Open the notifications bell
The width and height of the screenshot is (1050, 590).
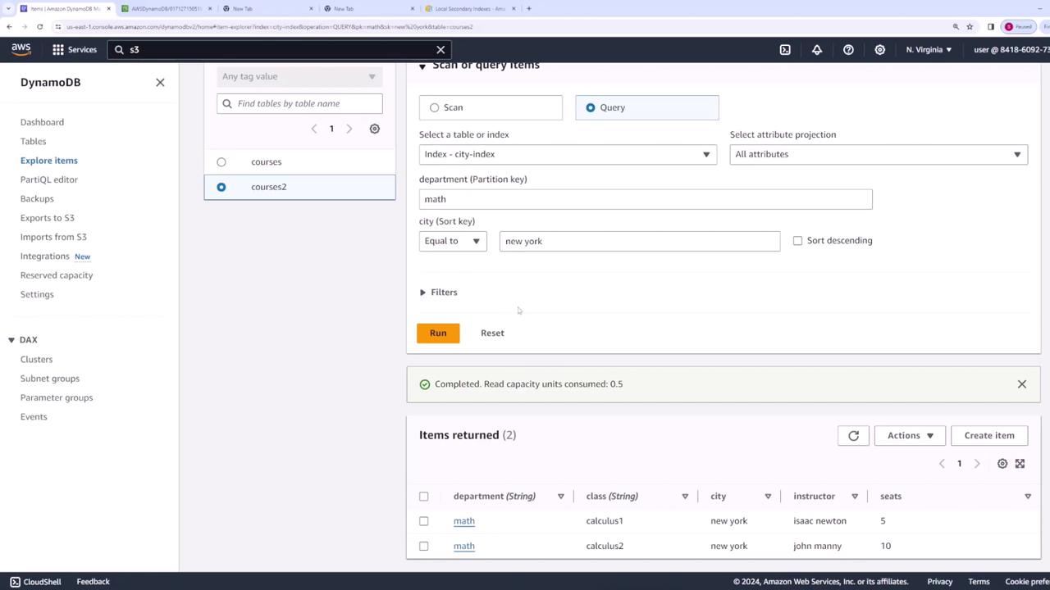(817, 50)
